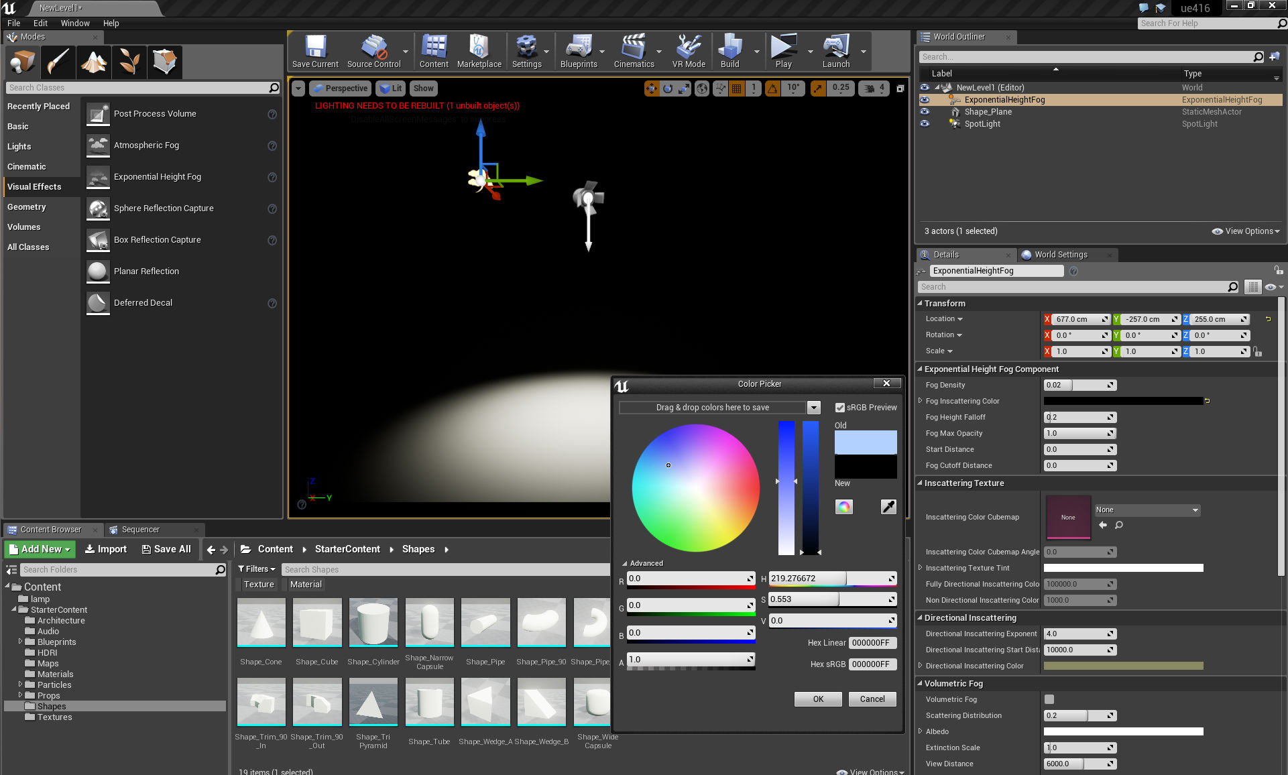
Task: Select the Foliage mode icon
Action: point(129,62)
